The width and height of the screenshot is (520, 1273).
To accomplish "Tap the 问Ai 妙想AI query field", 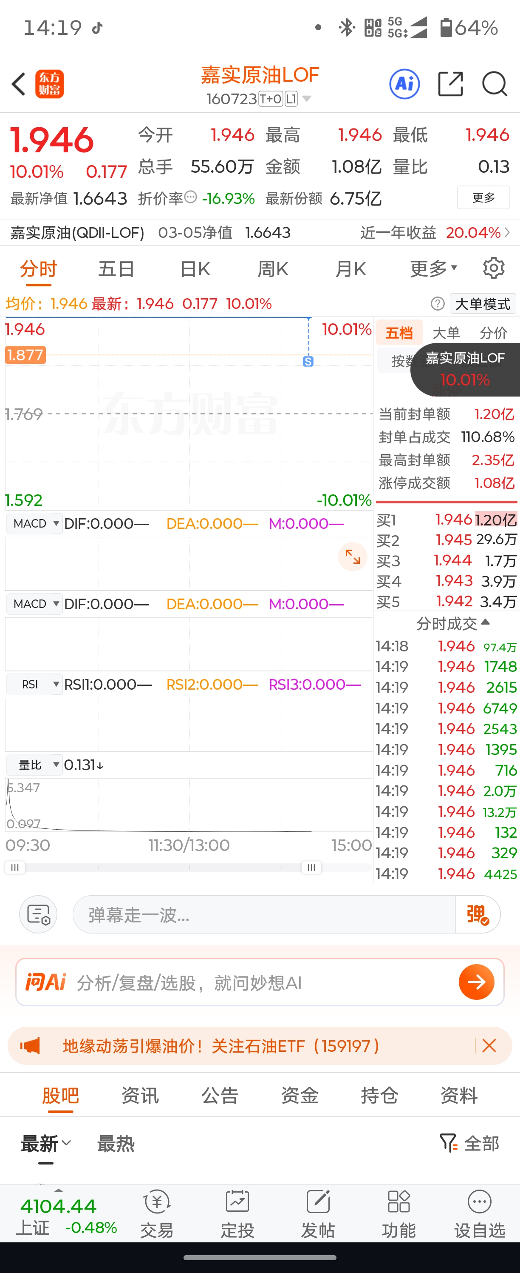I will (x=260, y=982).
